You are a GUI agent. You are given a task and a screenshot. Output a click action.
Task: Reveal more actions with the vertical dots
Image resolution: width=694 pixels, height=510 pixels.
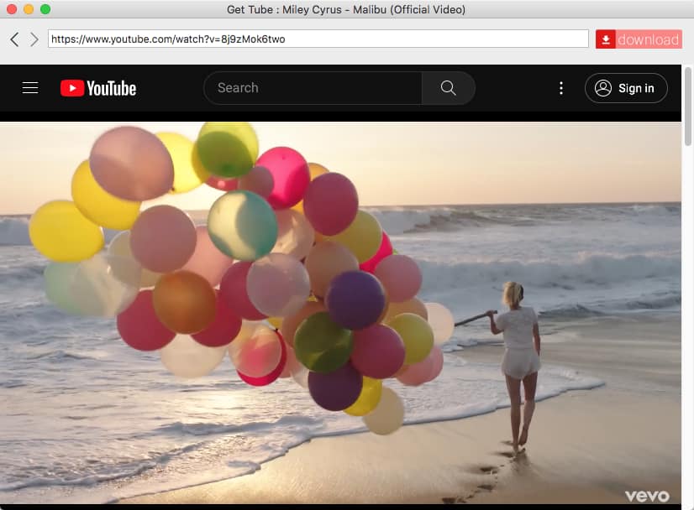click(x=561, y=87)
